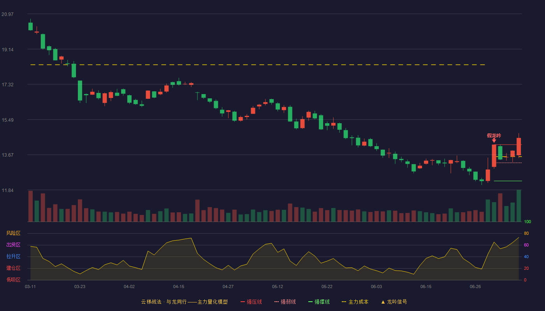Click the 假龙吟 signal annotation label
545x311 pixels.
[494, 135]
